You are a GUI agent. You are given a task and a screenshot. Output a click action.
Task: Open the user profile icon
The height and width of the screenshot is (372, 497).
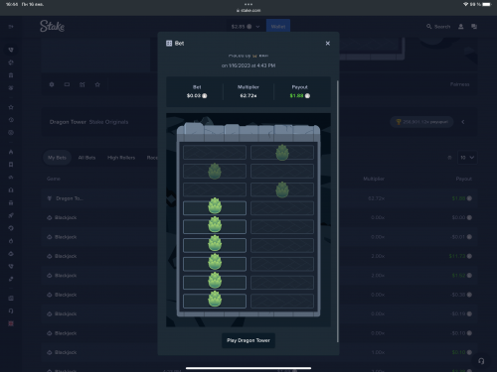click(x=461, y=27)
